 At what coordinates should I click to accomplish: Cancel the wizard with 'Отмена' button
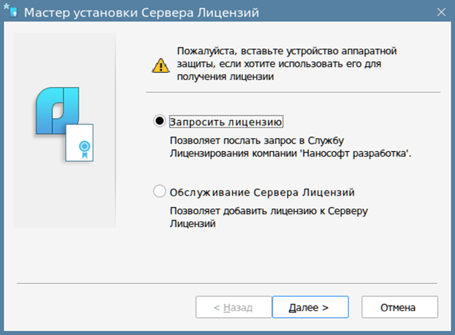399,307
